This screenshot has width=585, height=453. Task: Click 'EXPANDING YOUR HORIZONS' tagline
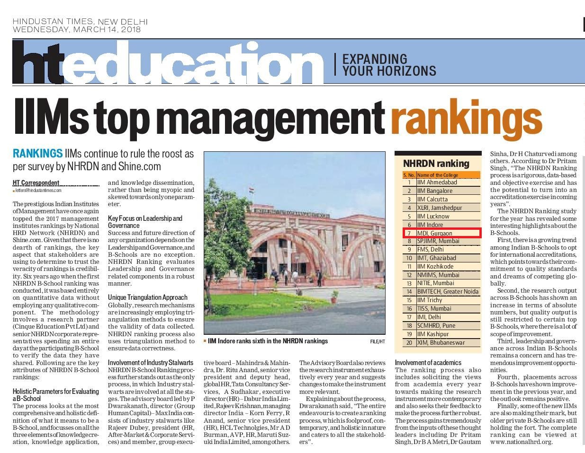(x=388, y=65)
